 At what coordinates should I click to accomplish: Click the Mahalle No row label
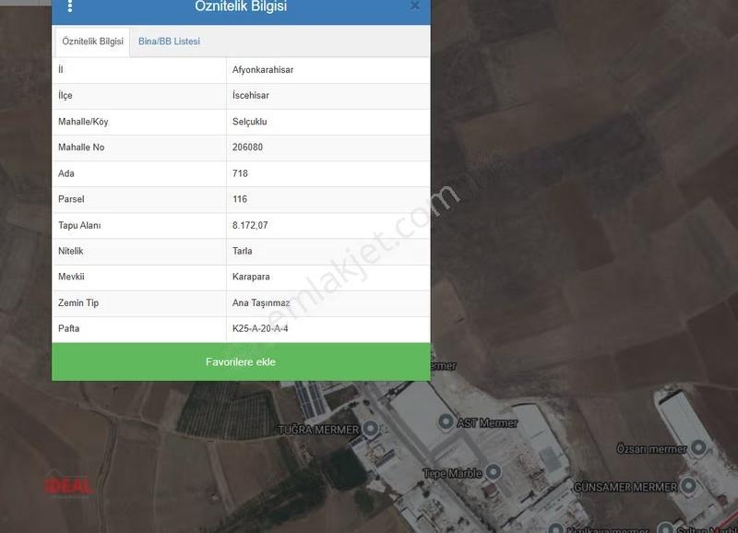coord(81,148)
